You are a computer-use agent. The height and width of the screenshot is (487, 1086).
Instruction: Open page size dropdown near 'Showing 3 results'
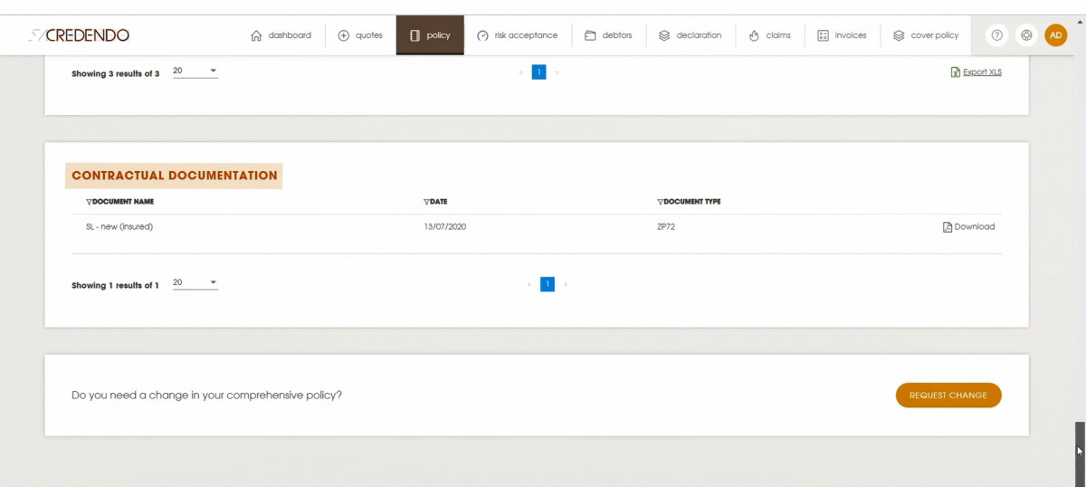195,71
